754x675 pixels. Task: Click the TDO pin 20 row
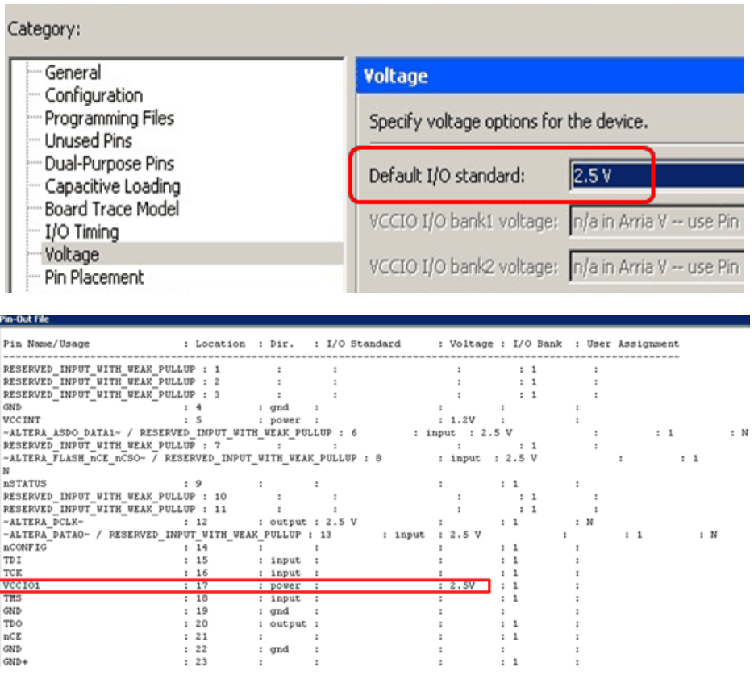click(242, 623)
